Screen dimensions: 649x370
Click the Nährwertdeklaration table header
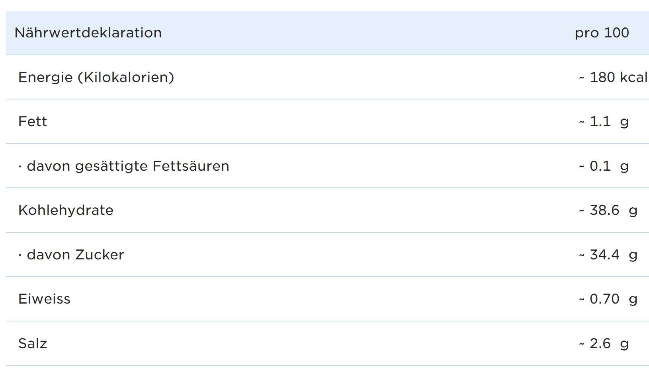(88, 33)
